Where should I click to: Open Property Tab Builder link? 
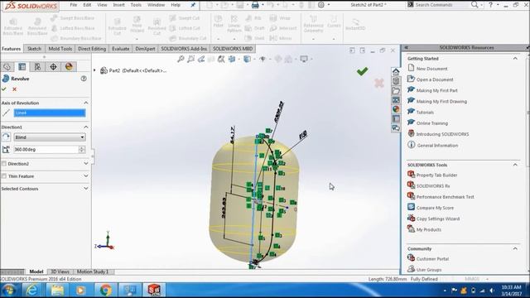pos(436,175)
